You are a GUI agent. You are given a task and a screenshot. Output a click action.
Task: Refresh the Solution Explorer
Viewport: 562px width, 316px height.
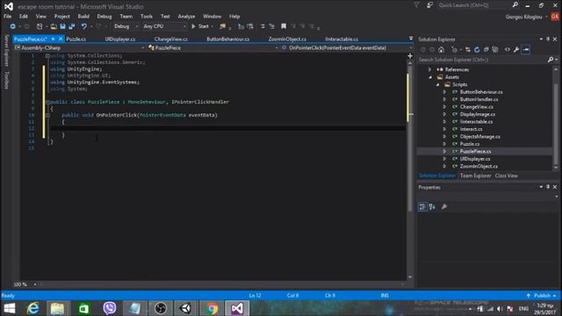point(477,49)
